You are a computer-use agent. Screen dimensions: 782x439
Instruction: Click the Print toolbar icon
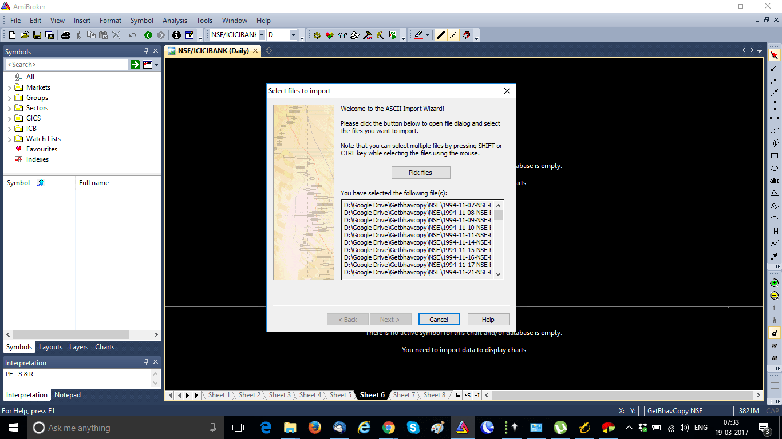65,35
